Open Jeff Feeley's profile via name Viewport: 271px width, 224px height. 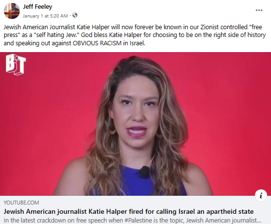click(x=37, y=7)
